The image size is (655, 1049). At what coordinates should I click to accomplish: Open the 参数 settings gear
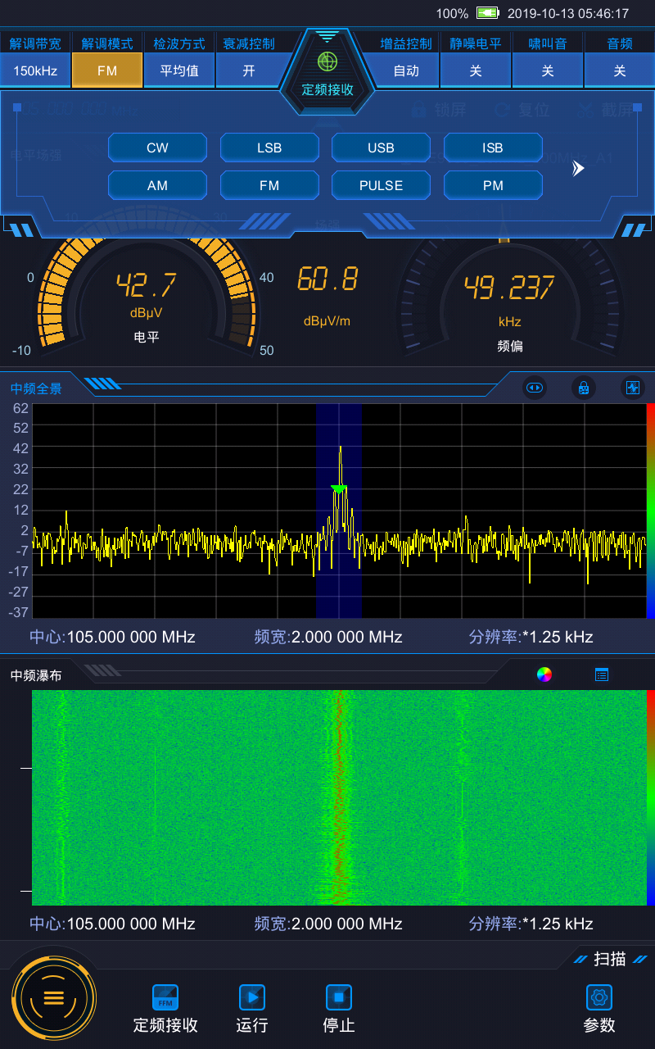pos(599,997)
